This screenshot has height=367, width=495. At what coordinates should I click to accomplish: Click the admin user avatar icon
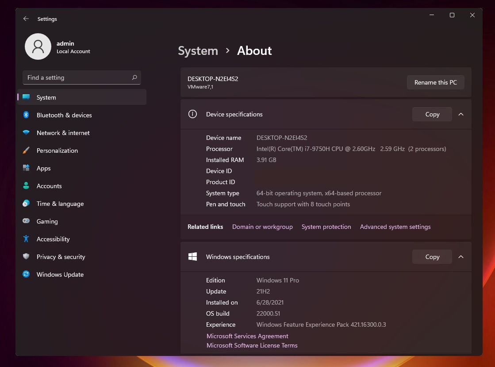point(38,46)
